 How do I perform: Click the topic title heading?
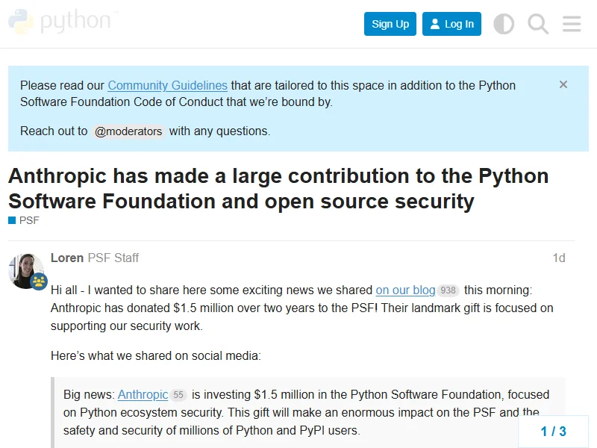coord(278,188)
